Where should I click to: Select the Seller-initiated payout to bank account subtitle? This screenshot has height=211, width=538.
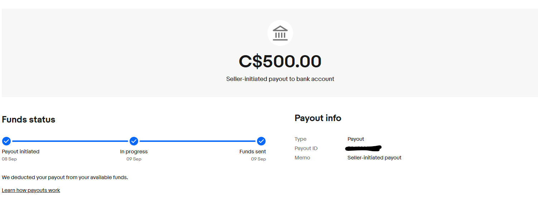pyautogui.click(x=280, y=79)
